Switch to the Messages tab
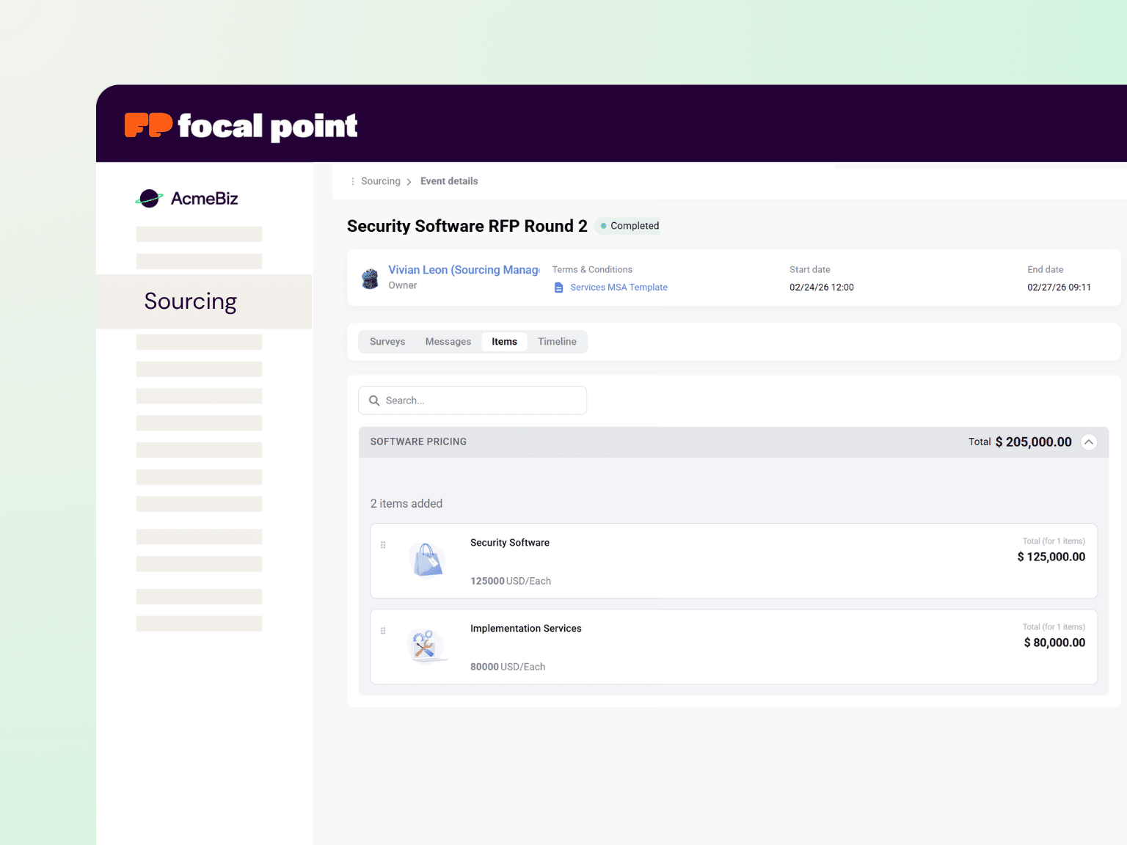Image resolution: width=1127 pixels, height=845 pixels. [448, 341]
